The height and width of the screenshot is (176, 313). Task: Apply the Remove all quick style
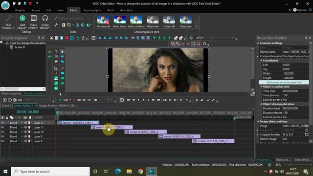pyautogui.click(x=103, y=22)
